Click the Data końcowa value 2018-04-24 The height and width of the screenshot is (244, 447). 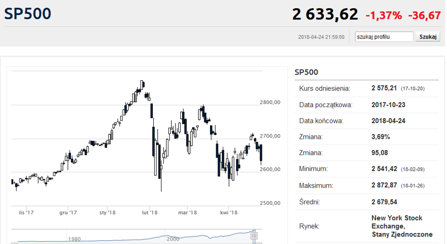pyautogui.click(x=388, y=121)
